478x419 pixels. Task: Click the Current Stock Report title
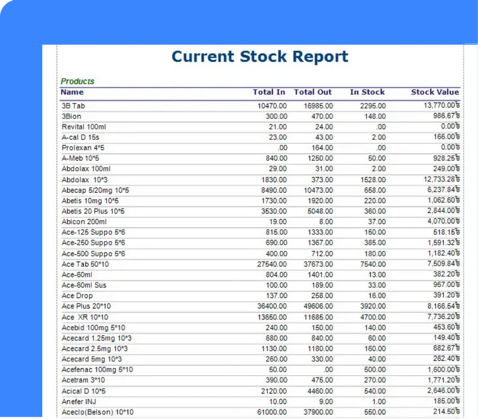pos(260,57)
